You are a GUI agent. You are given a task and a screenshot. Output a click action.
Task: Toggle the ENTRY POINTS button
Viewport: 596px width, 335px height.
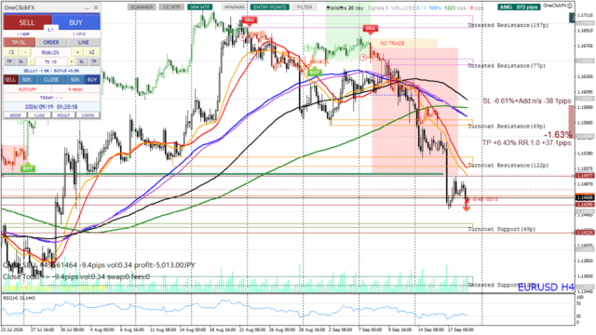coord(270,7)
